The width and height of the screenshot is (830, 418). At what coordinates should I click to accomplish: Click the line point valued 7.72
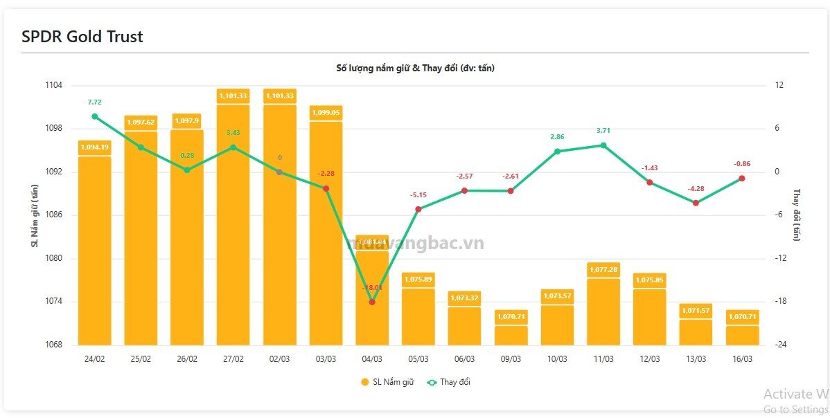[x=95, y=116]
